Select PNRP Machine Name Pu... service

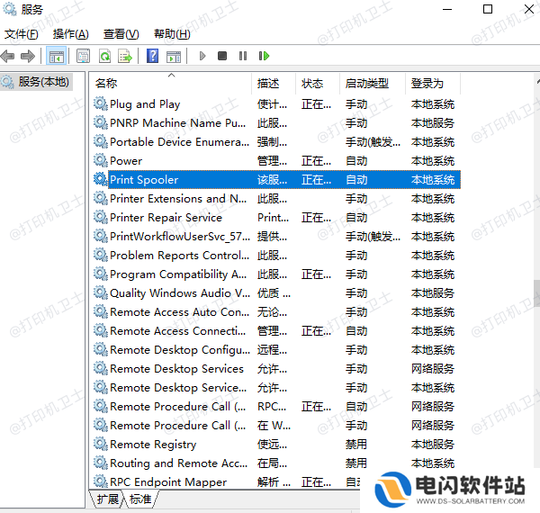pos(277,122)
